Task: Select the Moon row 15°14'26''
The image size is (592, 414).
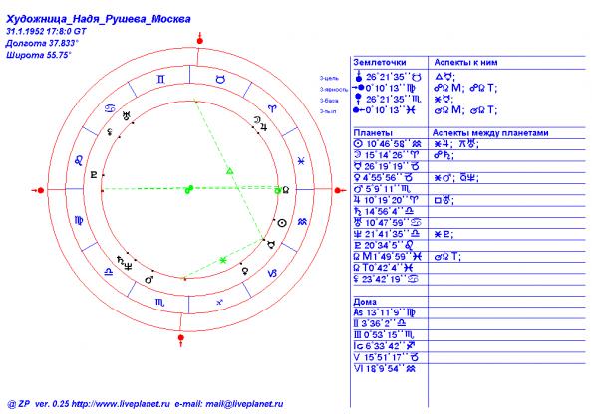Action: coord(387,155)
